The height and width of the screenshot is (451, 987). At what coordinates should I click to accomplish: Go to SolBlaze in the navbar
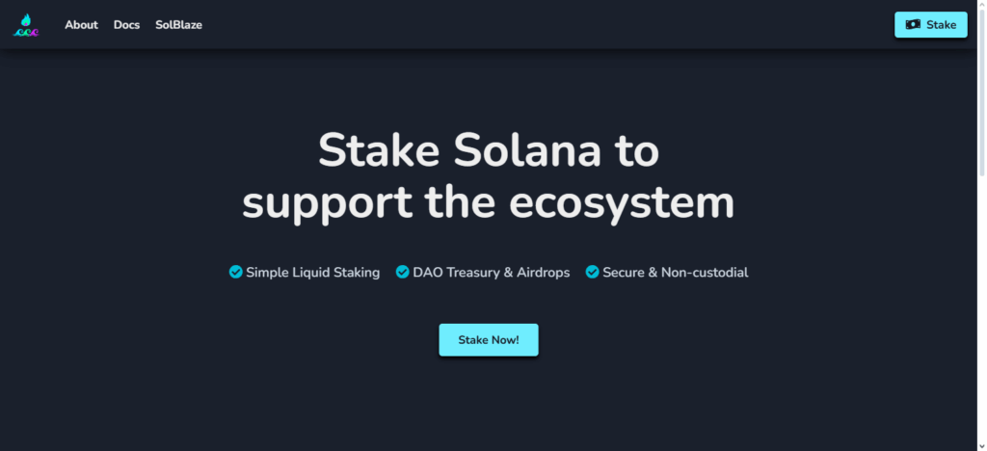(x=178, y=25)
